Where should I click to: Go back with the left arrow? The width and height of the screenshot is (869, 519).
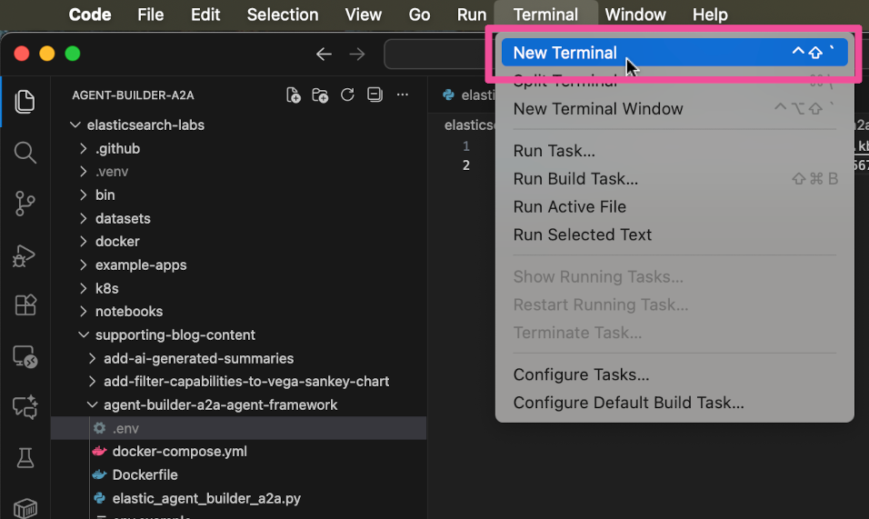324,54
